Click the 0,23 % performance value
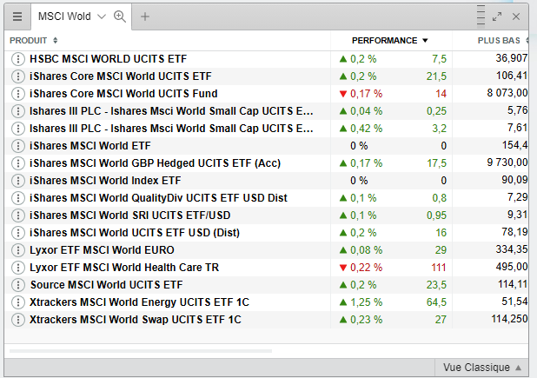Screen dimensions: 537x378 (x=366, y=320)
